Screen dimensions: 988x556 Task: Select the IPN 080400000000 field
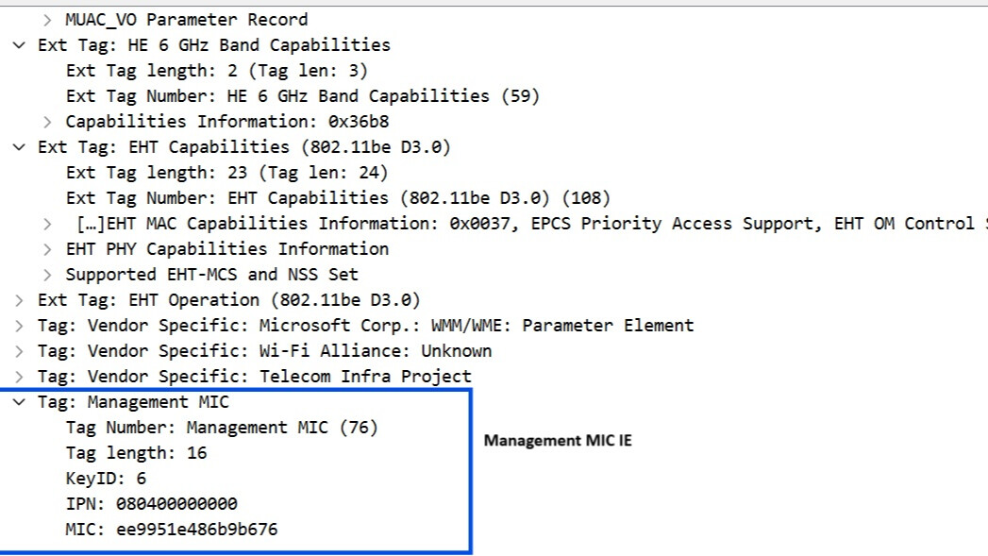pyautogui.click(x=151, y=504)
